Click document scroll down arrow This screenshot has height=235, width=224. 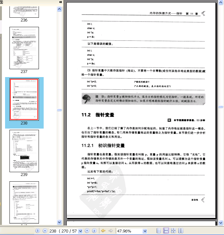[x=221, y=223]
